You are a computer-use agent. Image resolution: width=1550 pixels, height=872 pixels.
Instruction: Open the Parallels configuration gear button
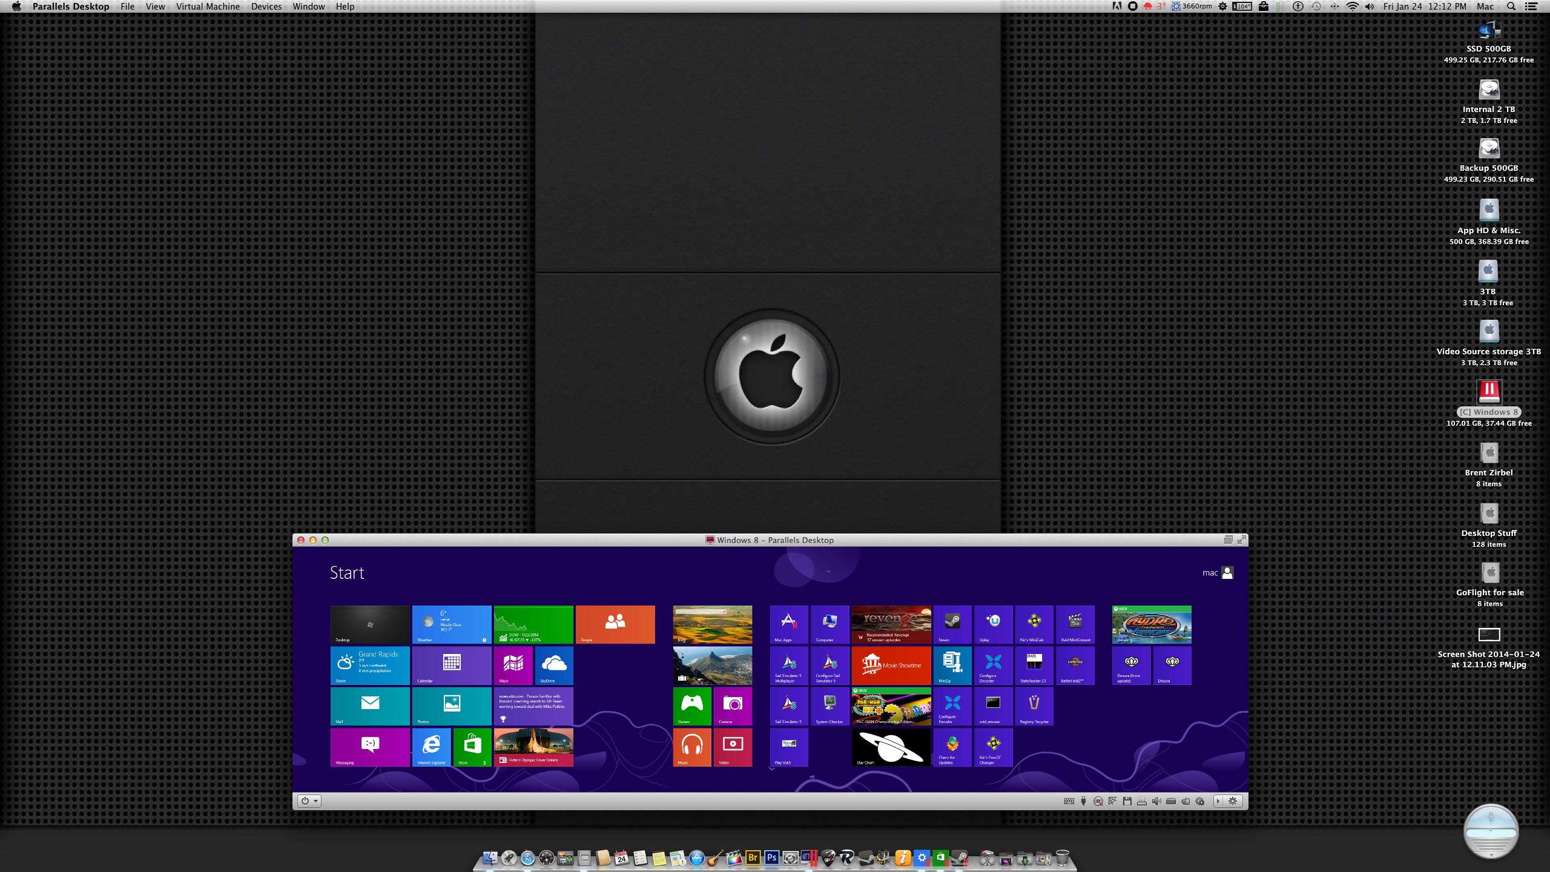pos(1233,801)
